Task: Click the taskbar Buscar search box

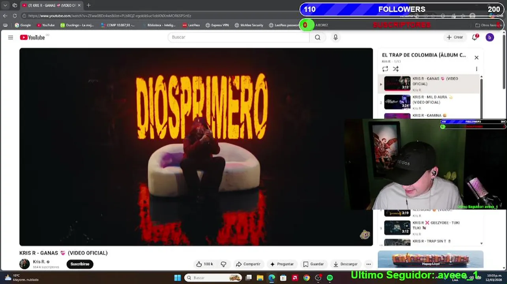Action: point(213,278)
